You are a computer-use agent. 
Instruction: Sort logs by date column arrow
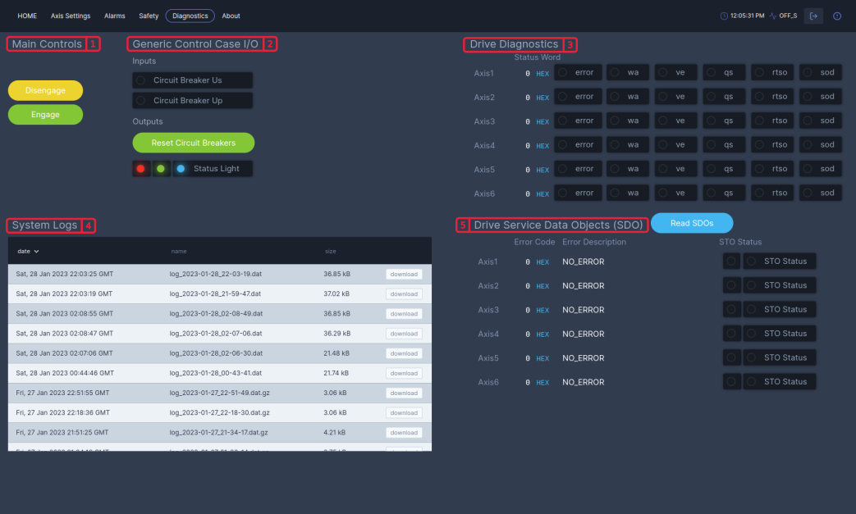pyautogui.click(x=37, y=252)
